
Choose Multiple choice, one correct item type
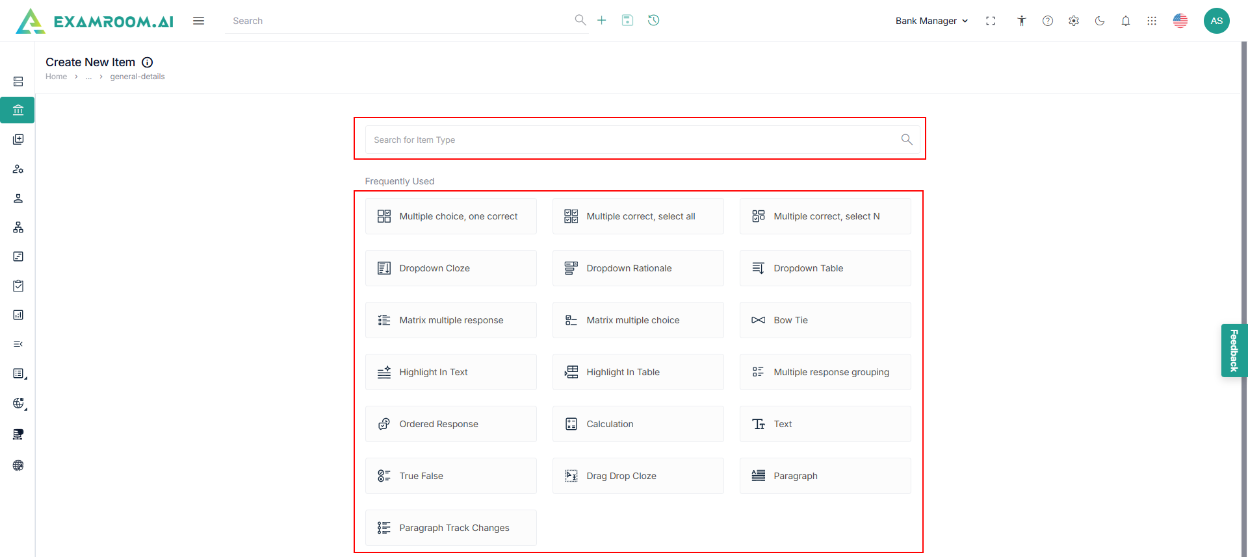click(451, 216)
